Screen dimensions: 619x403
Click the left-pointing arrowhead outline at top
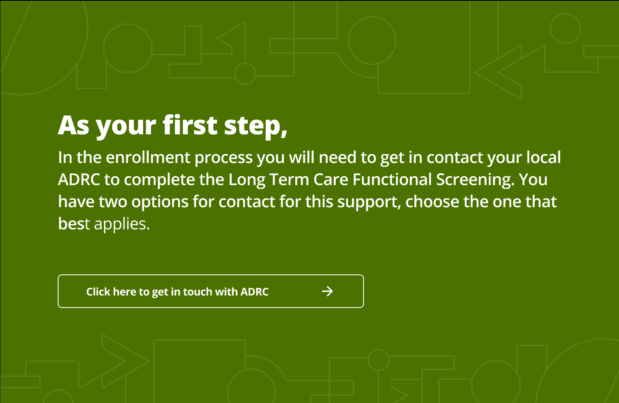pyautogui.click(x=231, y=38)
